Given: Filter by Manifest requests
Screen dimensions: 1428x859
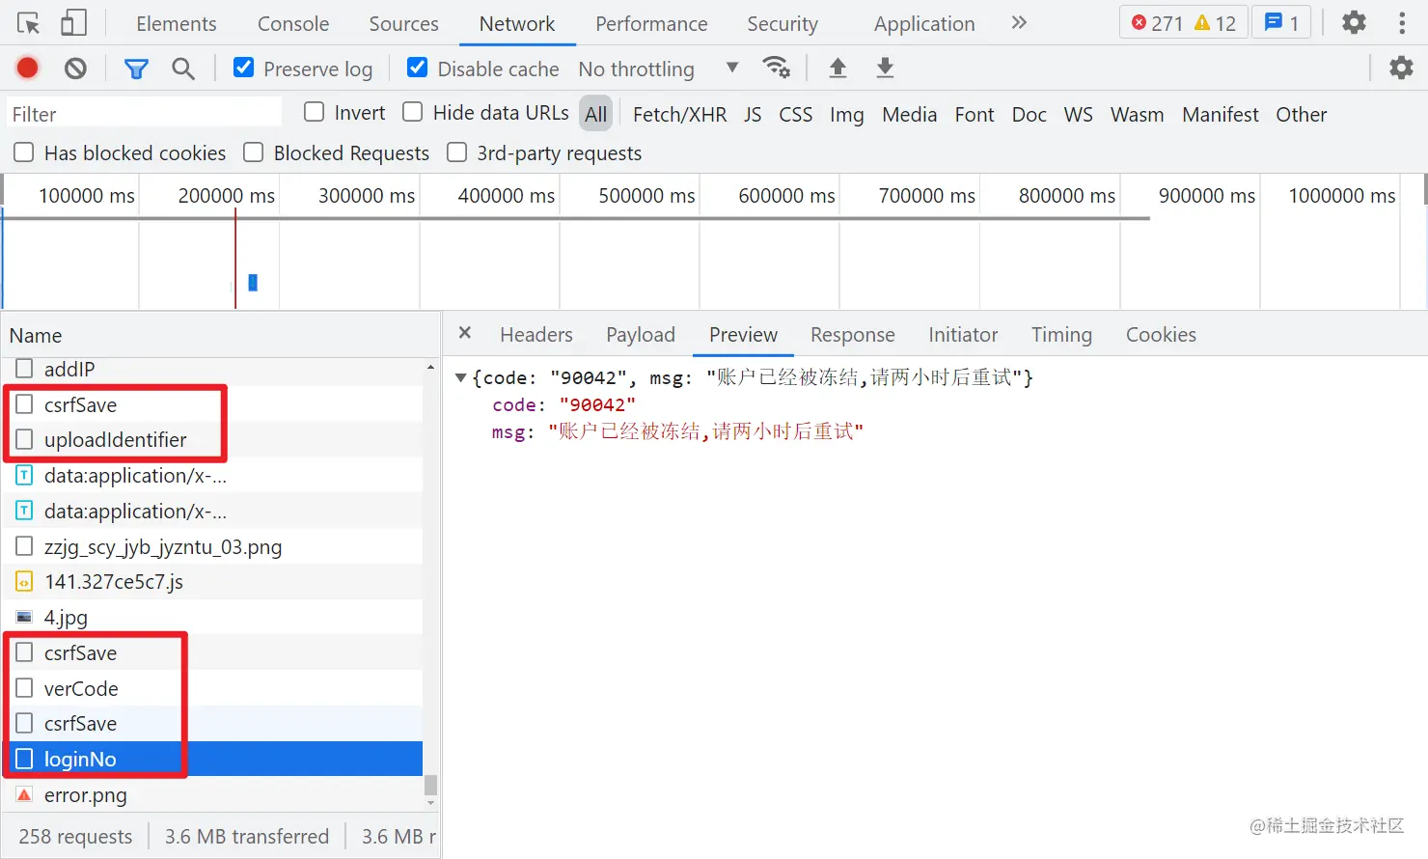Looking at the screenshot, I should click(1221, 114).
